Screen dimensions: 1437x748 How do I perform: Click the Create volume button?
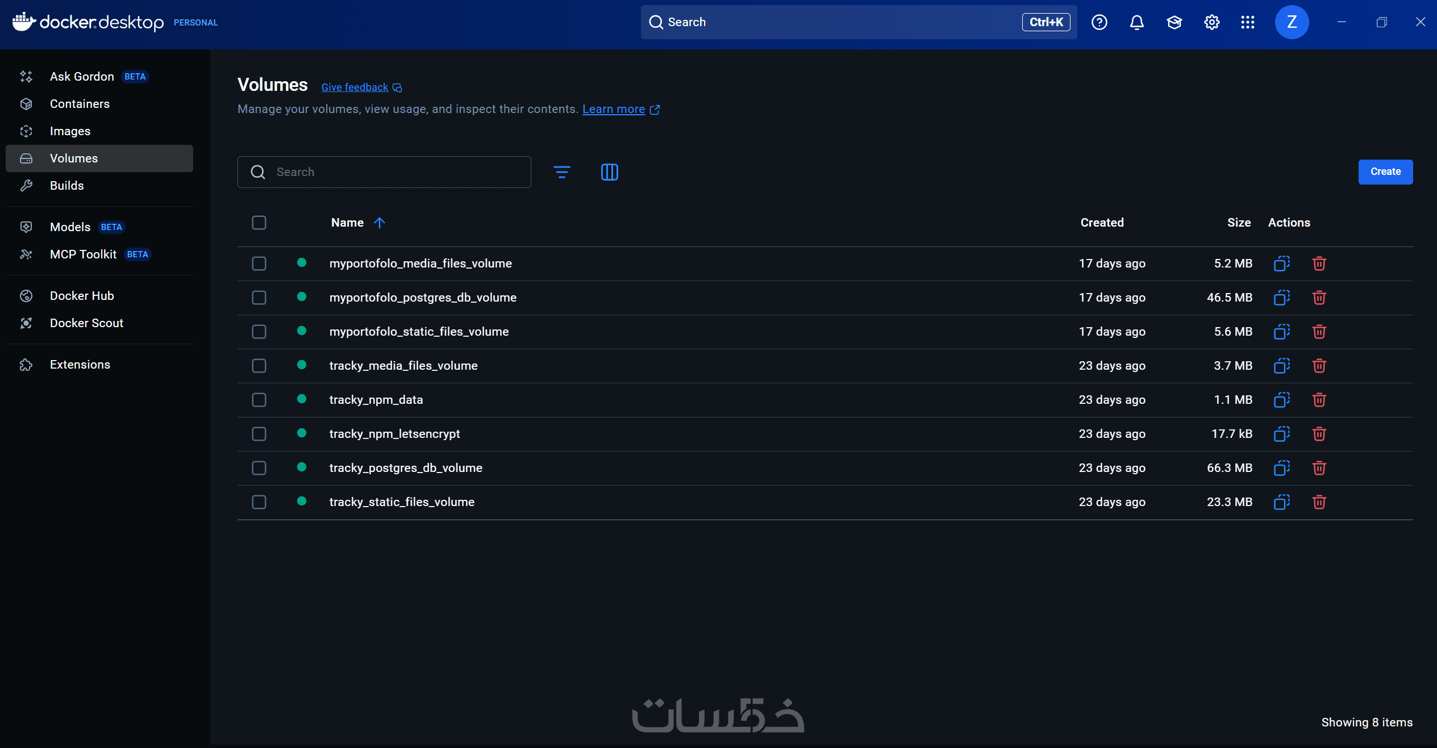pos(1385,172)
